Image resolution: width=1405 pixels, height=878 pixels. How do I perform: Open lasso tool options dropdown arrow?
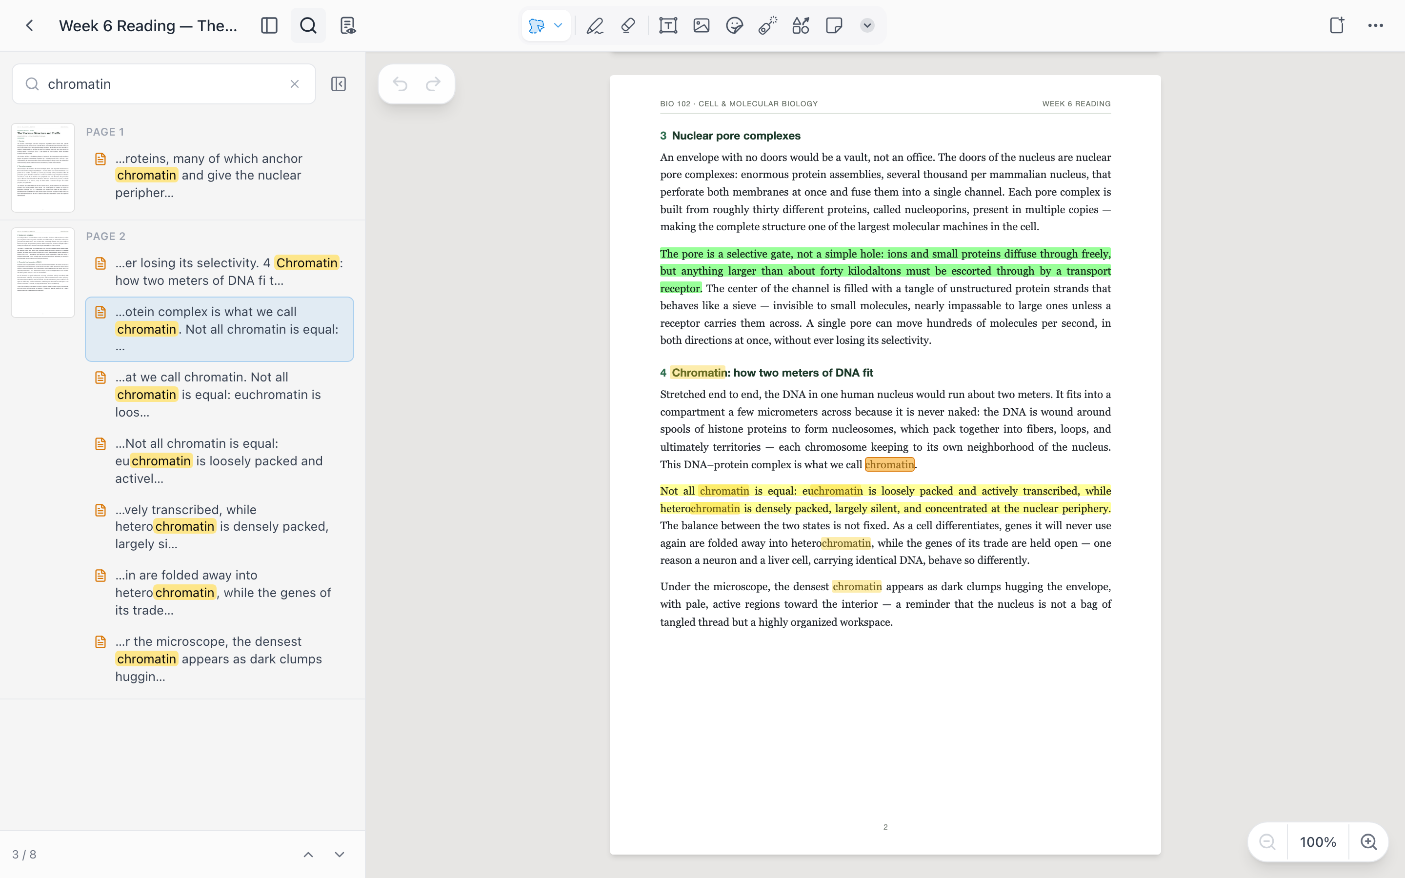pos(558,25)
